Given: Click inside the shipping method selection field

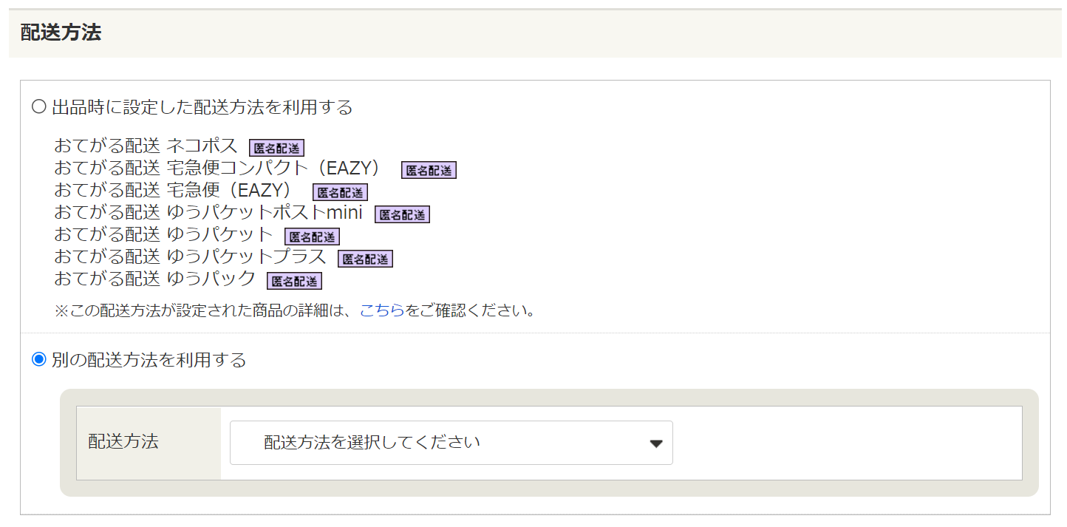Looking at the screenshot, I should coord(451,442).
